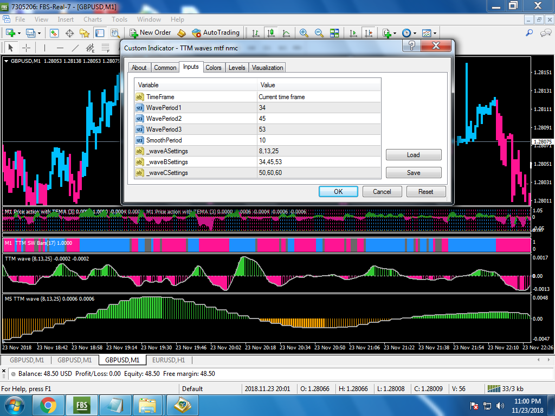This screenshot has height=416, width=555.
Task: Open the Tools menu
Action: pos(119,19)
